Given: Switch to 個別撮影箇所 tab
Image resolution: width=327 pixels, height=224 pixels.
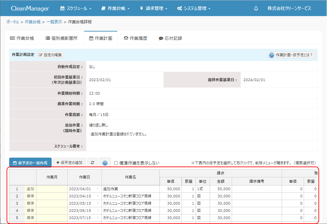Looking at the screenshot, I should pyautogui.click(x=61, y=38).
